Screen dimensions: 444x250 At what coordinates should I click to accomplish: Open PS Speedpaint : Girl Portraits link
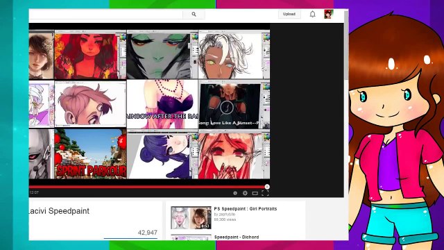(x=245, y=208)
